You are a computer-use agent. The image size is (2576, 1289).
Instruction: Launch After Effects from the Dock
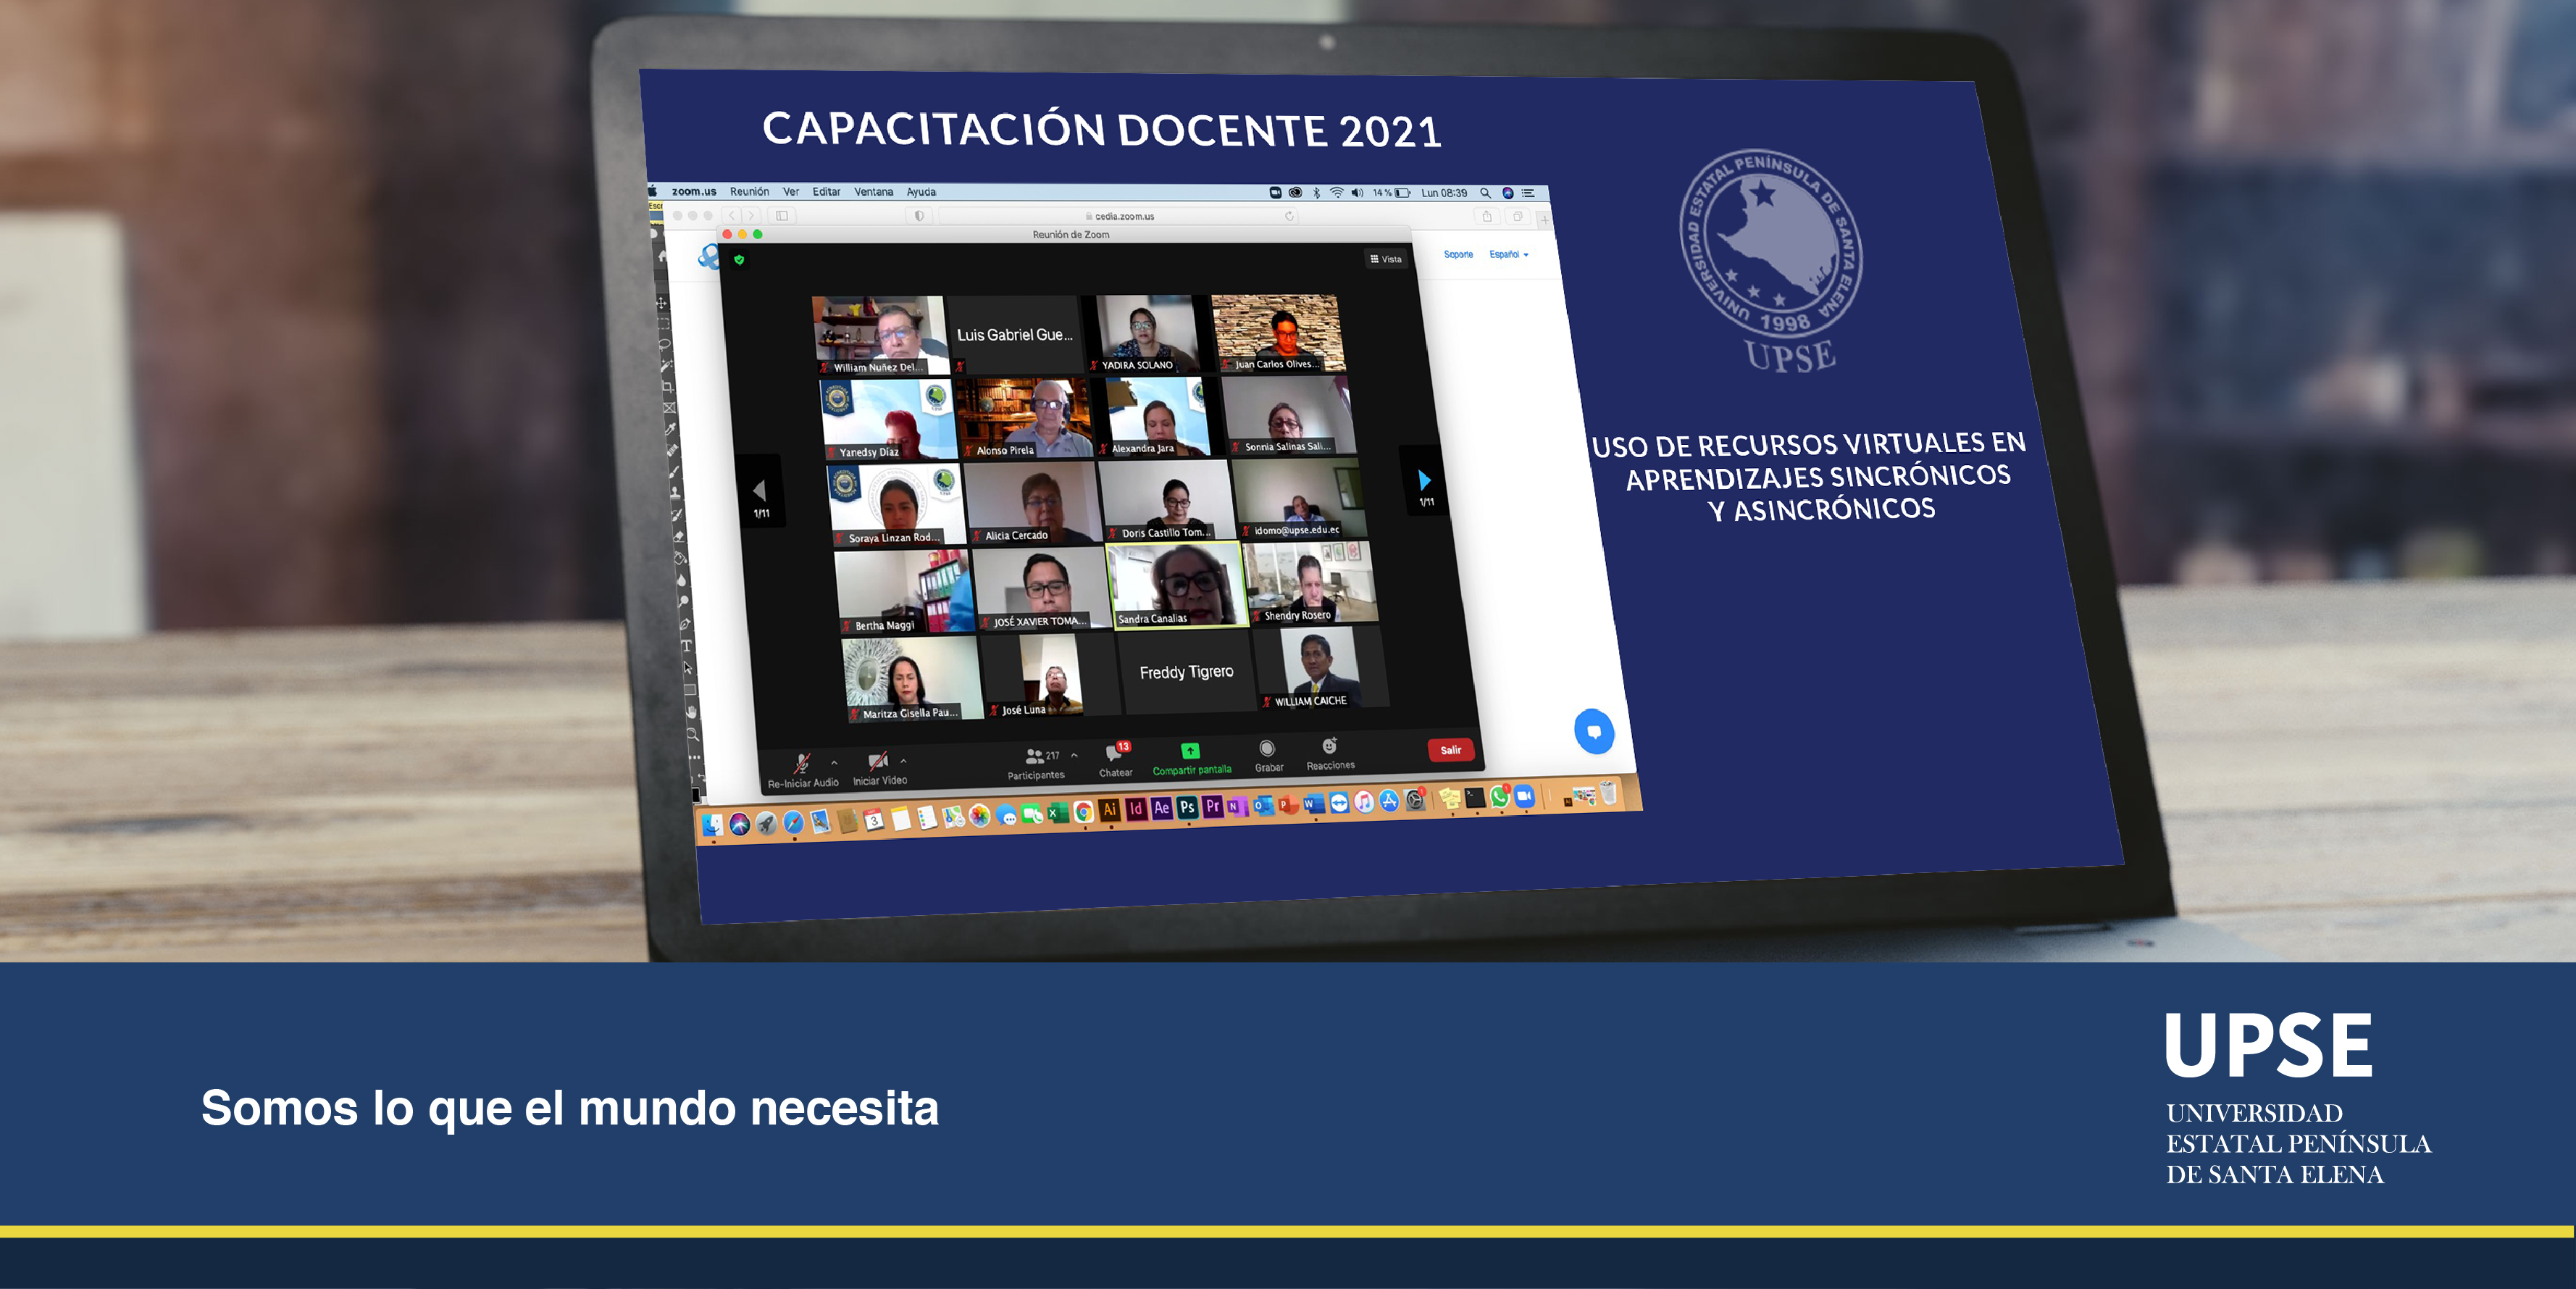pyautogui.click(x=1161, y=808)
